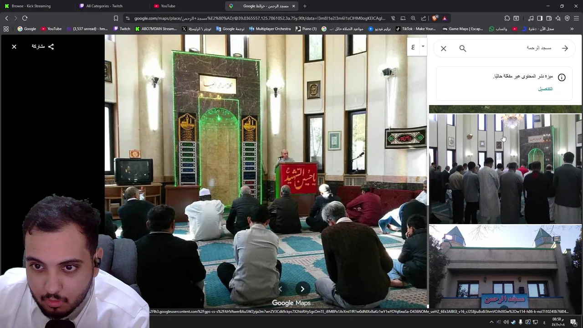Click the arrow icon beside the search field
Viewport: 583px width, 328px height.
pos(565,48)
